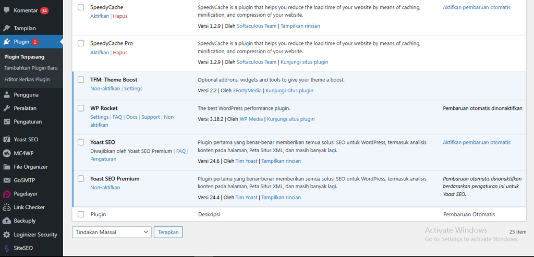Image resolution: width=534 pixels, height=257 pixels.
Task: Click Docs link under WP Rocket
Action: 132,117
